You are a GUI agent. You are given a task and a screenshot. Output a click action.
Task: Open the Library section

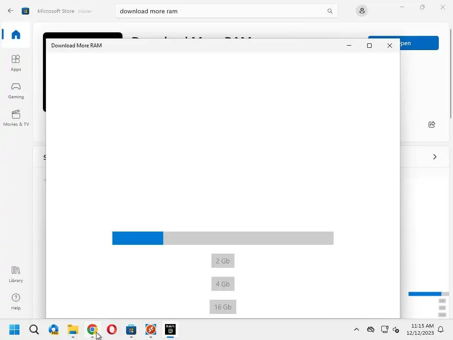pos(16,274)
